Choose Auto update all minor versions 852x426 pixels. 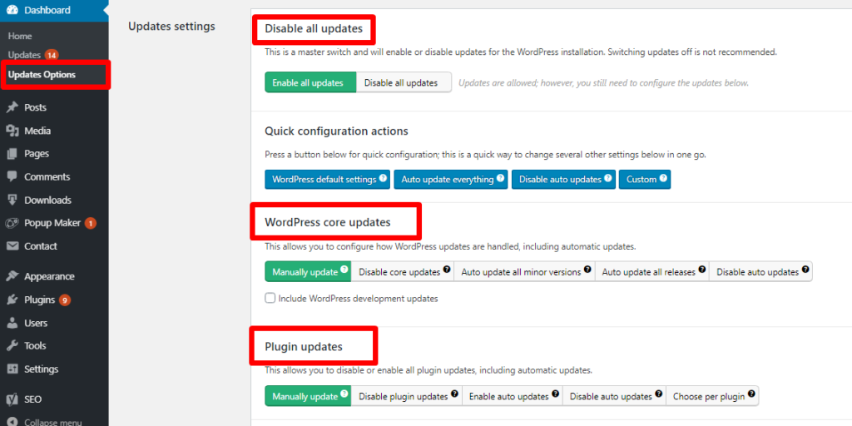[x=524, y=272]
